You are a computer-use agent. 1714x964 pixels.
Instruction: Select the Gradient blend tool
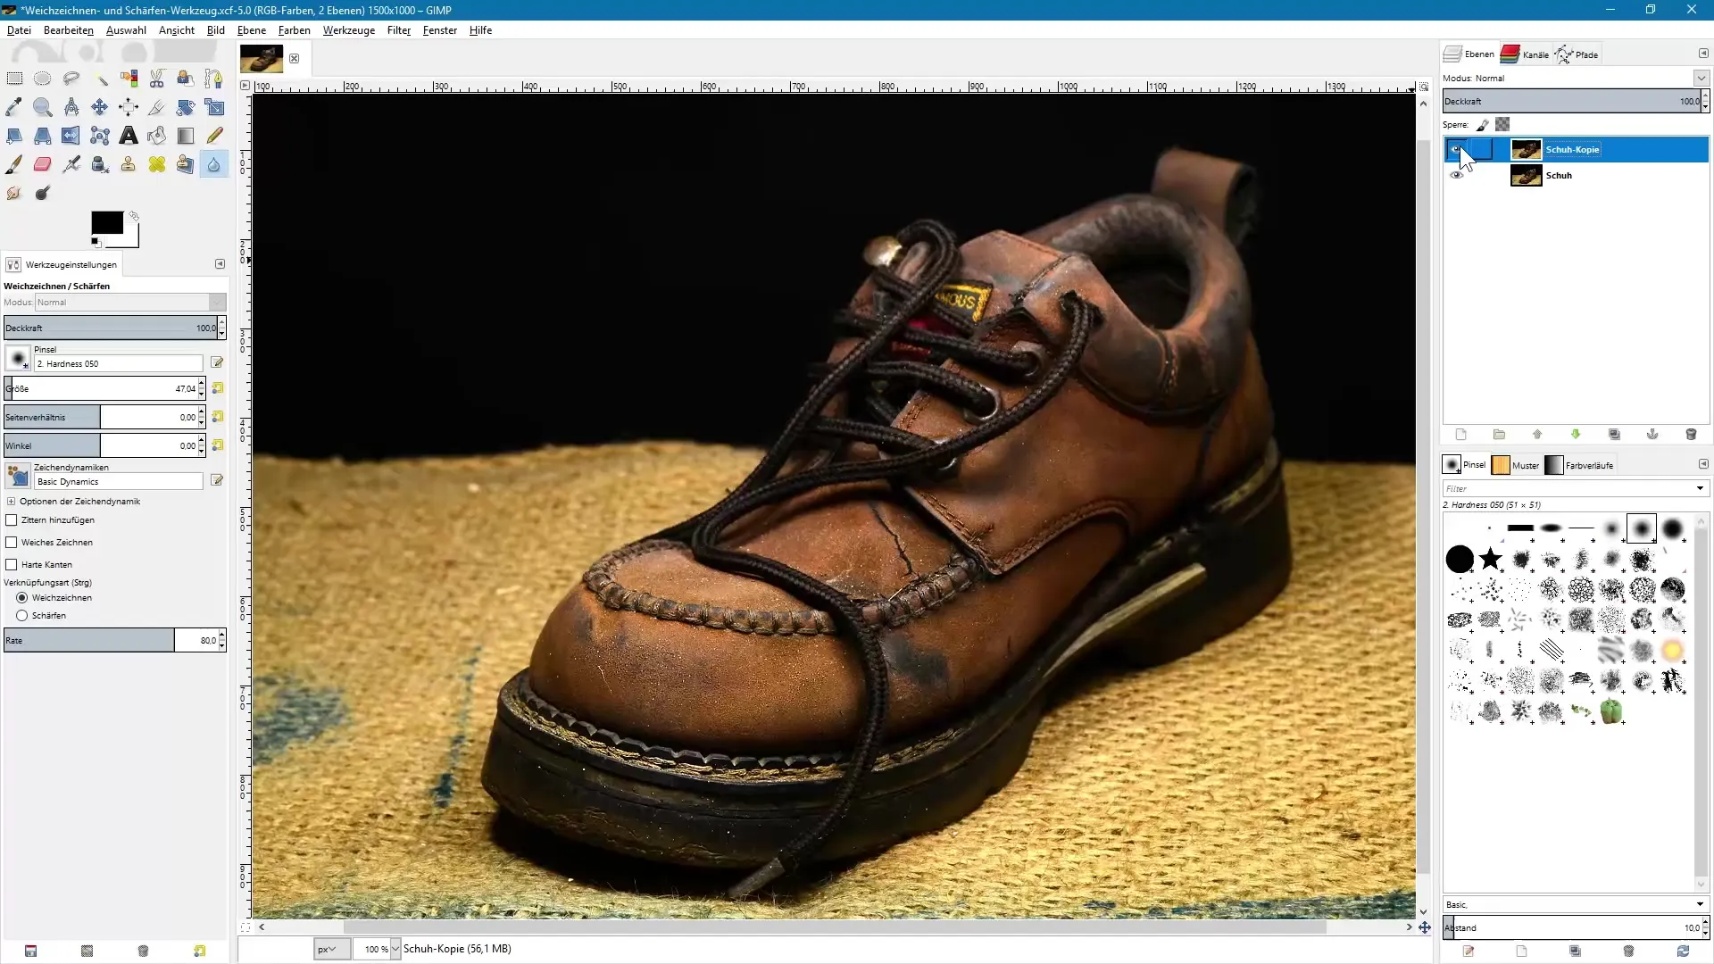[x=186, y=136]
